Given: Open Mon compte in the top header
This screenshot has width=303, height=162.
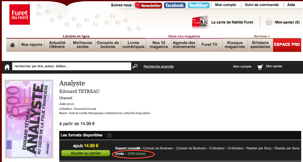Looking at the screenshot, I should (226, 5).
